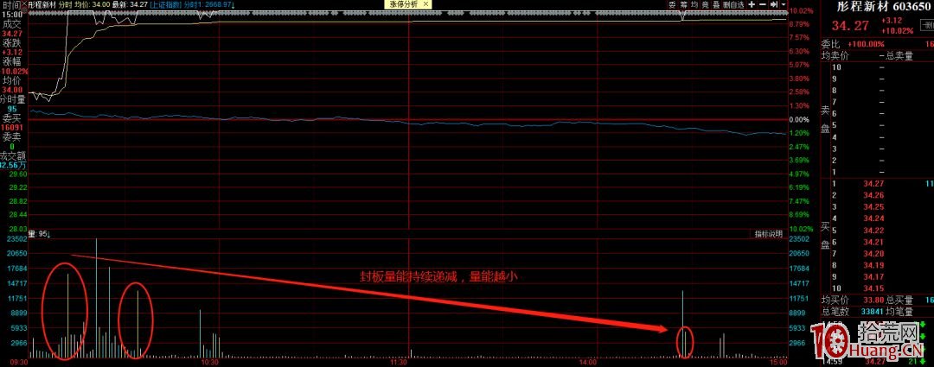Click the 总卖量 label
Screen dimensions: 934x367
899,56
